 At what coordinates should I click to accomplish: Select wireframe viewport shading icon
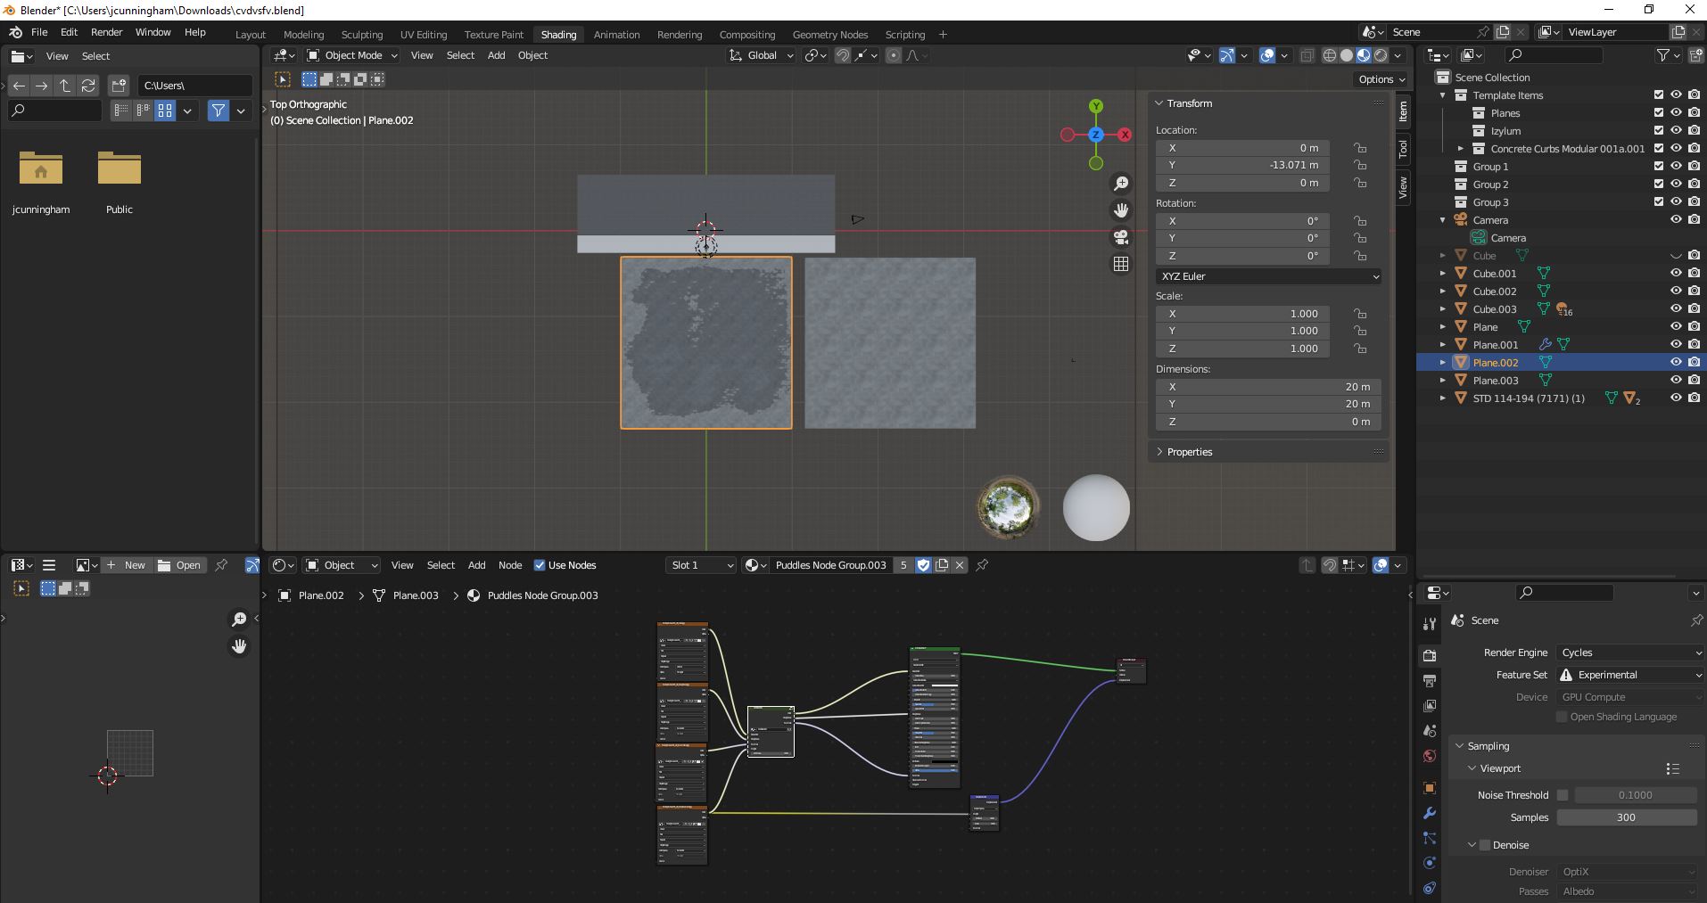pos(1330,55)
